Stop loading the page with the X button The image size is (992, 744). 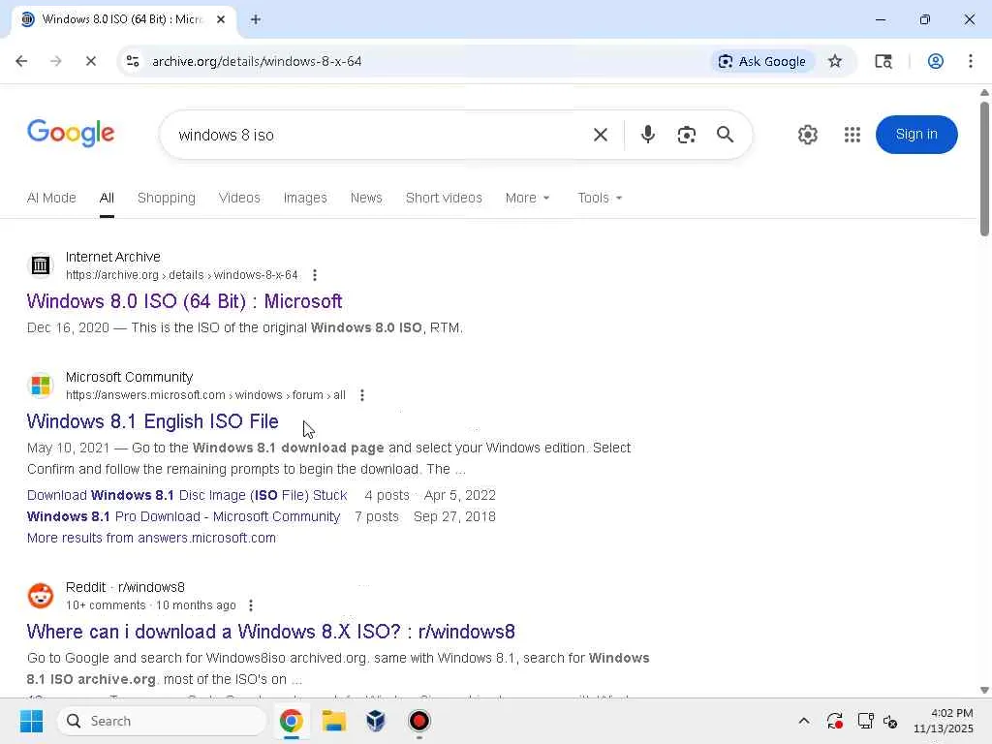(90, 61)
